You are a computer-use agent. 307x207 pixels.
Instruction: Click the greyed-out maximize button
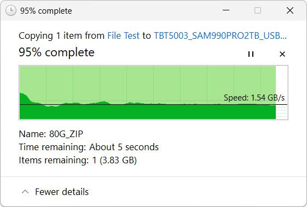pos(257,10)
